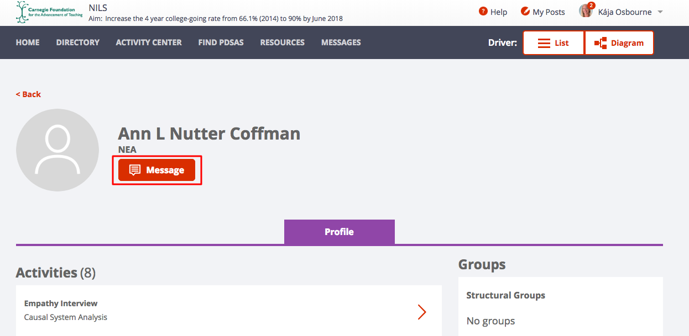Image resolution: width=689 pixels, height=336 pixels.
Task: Open Kája Osbourne account menu name
Action: pyautogui.click(x=625, y=12)
